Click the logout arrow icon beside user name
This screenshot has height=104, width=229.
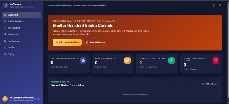click(39, 99)
